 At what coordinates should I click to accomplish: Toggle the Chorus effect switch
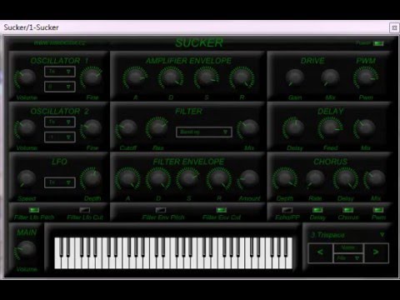[348, 210]
